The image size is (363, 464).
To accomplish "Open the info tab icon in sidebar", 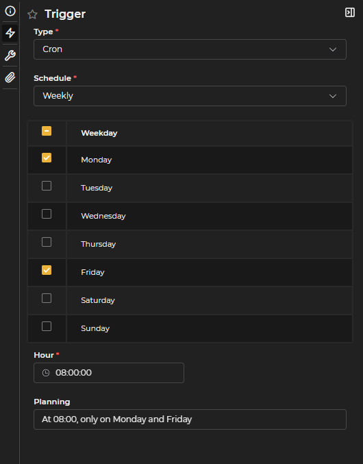I will click(10, 11).
